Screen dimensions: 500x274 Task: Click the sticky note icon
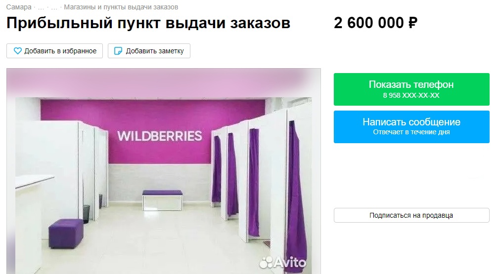118,51
